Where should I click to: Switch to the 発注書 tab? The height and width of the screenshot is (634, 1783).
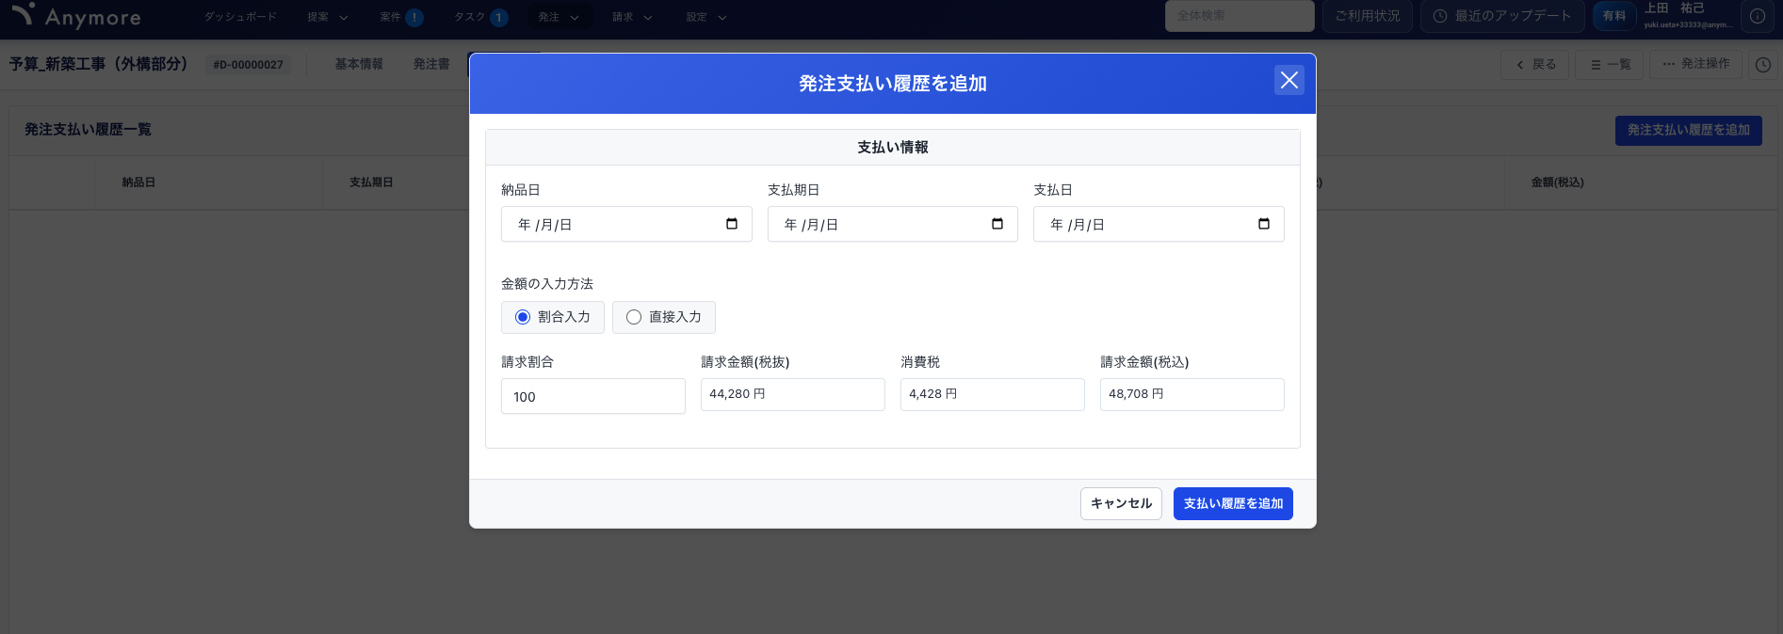coord(431,64)
